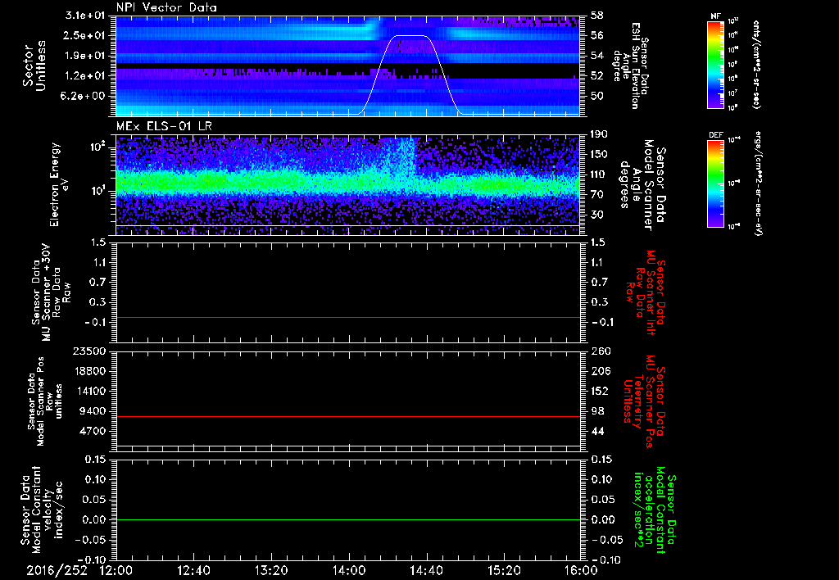Click the 1.9e+01 sector tick value
839x580 pixels.
click(85, 56)
